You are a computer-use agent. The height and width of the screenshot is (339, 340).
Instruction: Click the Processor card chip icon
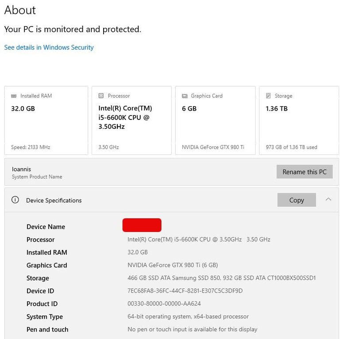pyautogui.click(x=101, y=96)
